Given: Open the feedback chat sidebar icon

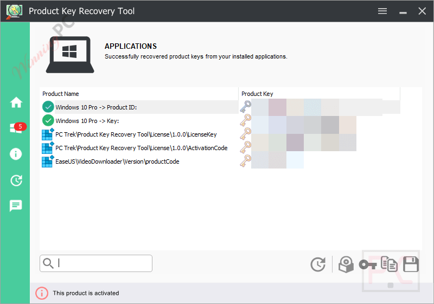Looking at the screenshot, I should pyautogui.click(x=16, y=205).
